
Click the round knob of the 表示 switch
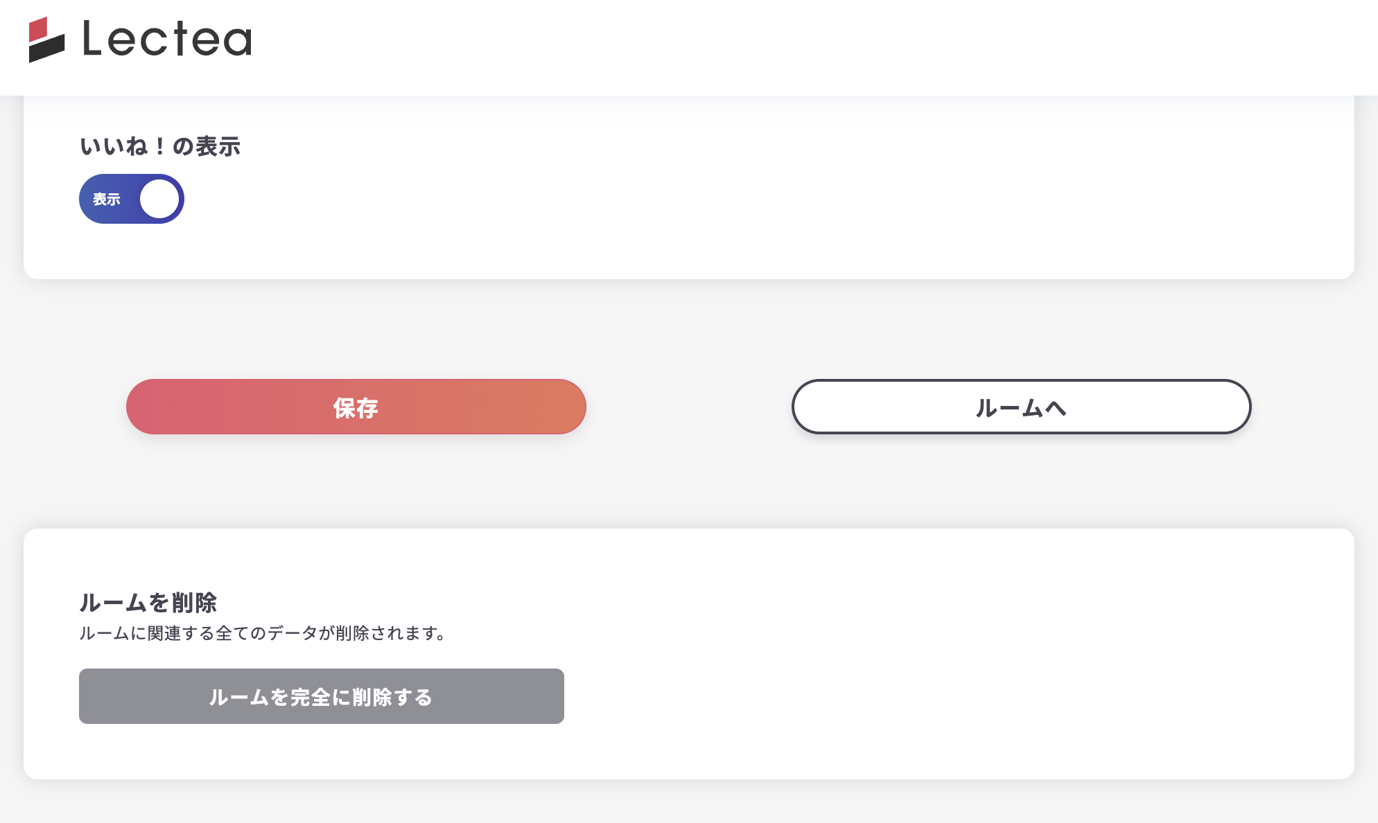point(159,198)
